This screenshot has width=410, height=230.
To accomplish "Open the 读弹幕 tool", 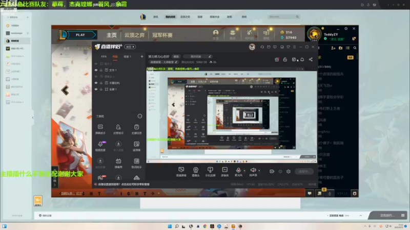I will [136, 146].
